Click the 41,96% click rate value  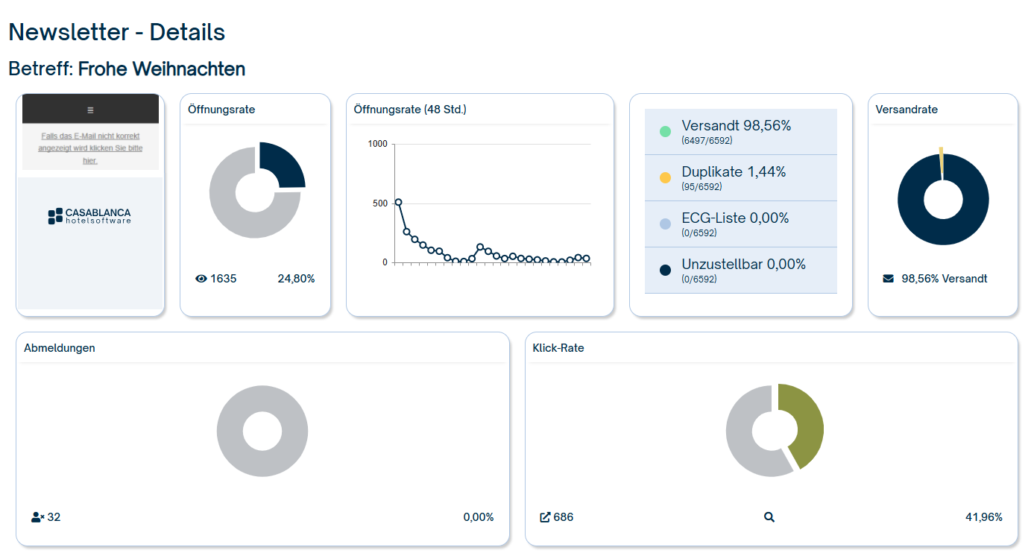[x=983, y=517]
